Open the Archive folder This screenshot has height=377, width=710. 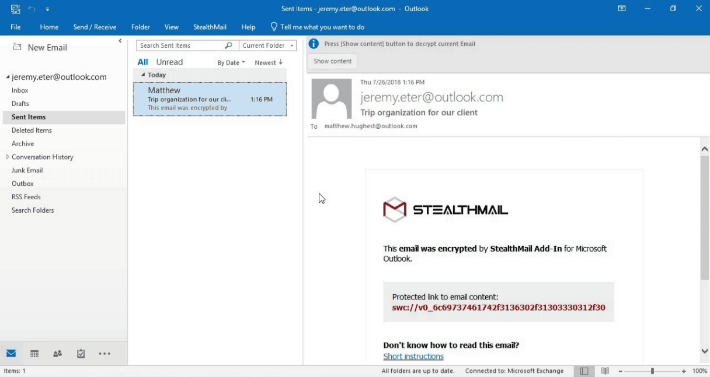[23, 144]
